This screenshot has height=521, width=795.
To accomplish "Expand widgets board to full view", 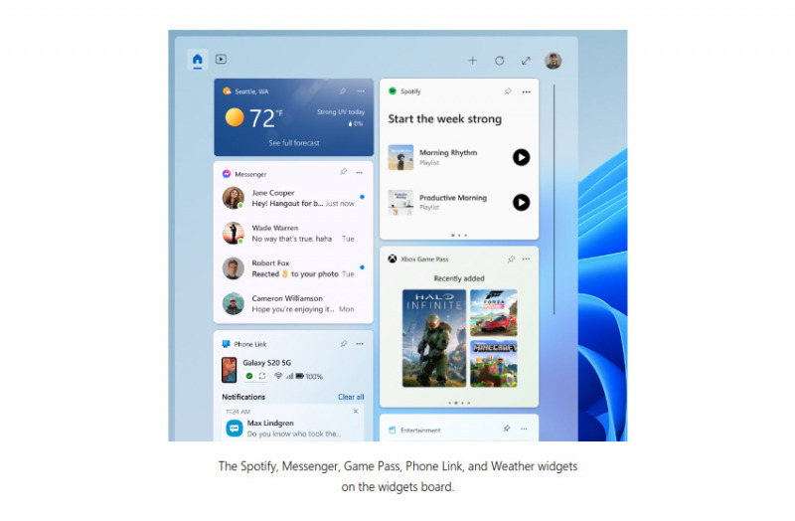I will tap(527, 61).
